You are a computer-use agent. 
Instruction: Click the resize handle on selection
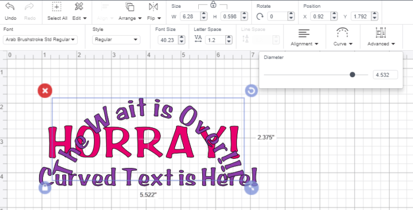pos(251,187)
